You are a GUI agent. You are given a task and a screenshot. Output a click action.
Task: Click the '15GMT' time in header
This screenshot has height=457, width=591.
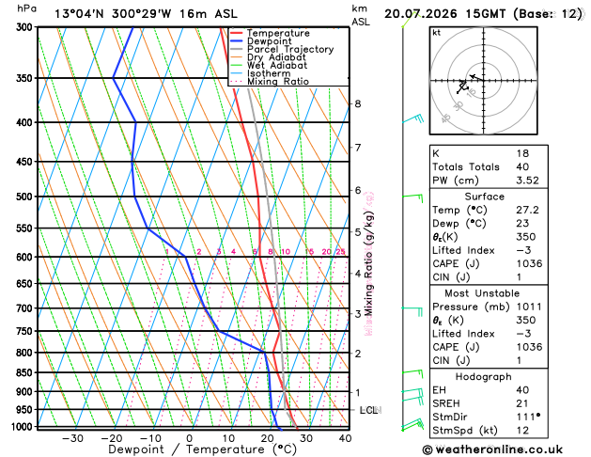coord(486,14)
